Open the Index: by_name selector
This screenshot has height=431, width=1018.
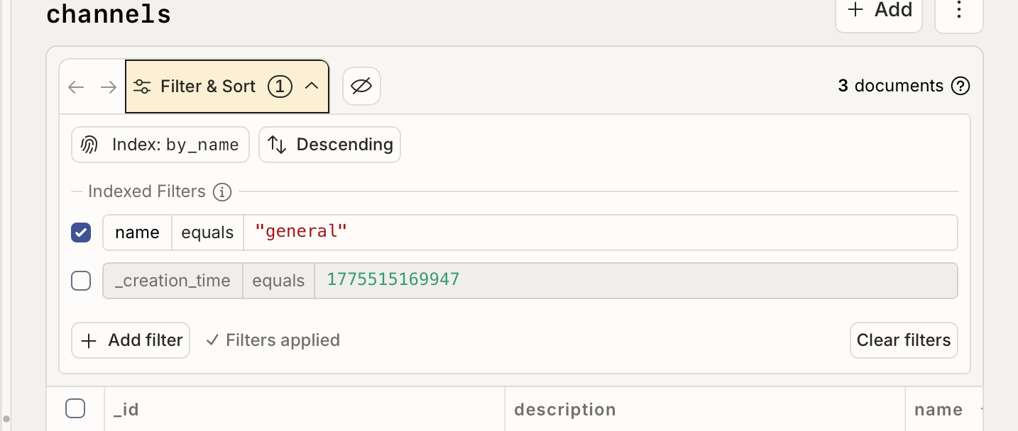(160, 145)
